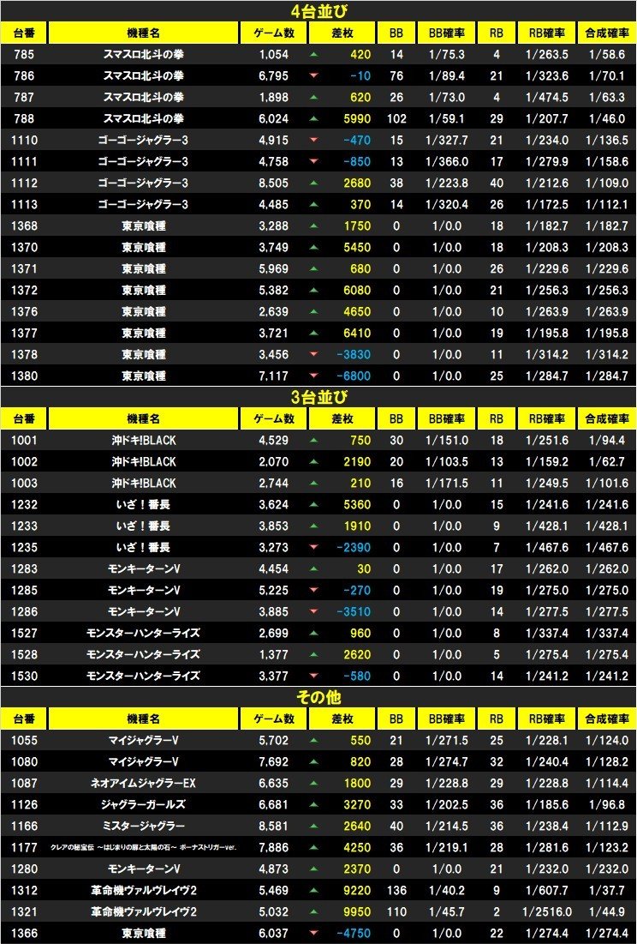Screen dimensions: 637x944
Task: Click the red down arrow in row 1380
Action: click(x=313, y=376)
